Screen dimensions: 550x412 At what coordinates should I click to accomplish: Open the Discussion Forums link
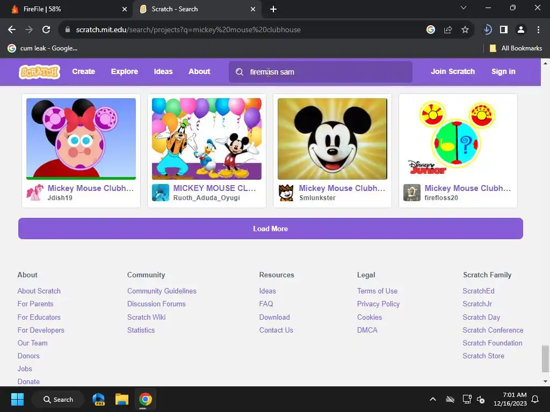156,304
